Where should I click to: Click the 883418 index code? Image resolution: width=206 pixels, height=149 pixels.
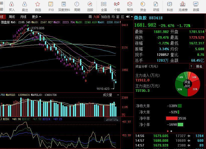pos(156,18)
